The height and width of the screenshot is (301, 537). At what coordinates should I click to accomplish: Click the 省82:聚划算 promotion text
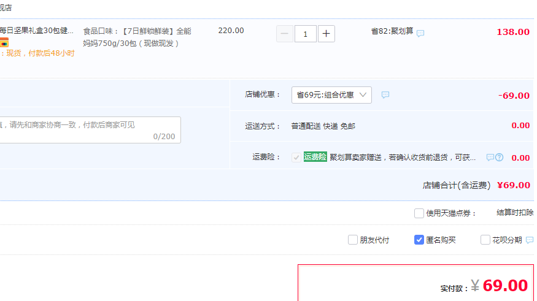pos(392,31)
